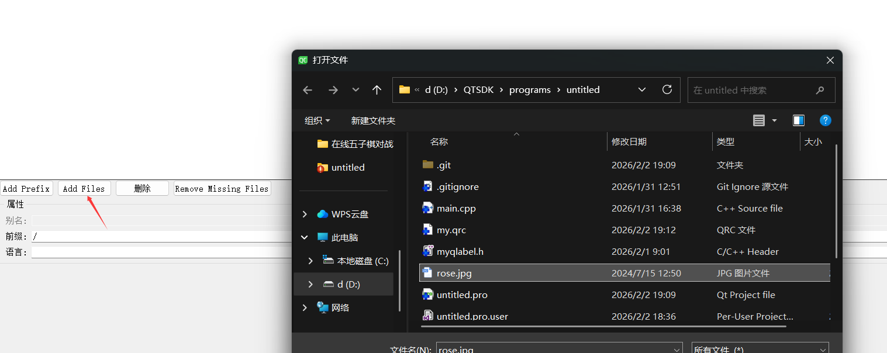Image resolution: width=887 pixels, height=353 pixels.
Task: Select the untitled.pro.user file icon
Action: (427, 316)
